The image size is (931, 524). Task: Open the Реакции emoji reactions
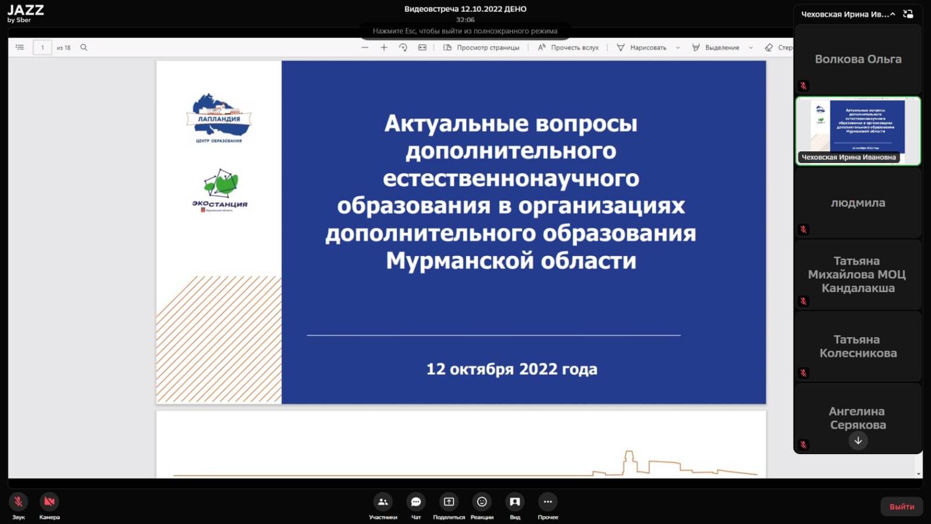click(482, 502)
